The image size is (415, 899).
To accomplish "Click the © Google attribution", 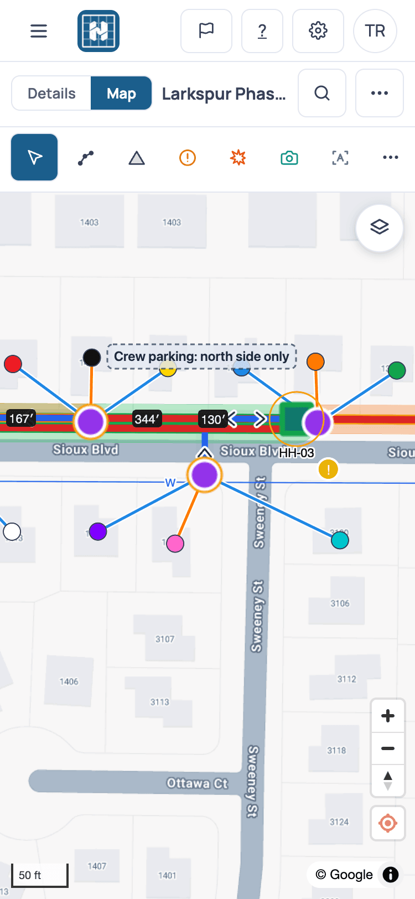I will 344,875.
